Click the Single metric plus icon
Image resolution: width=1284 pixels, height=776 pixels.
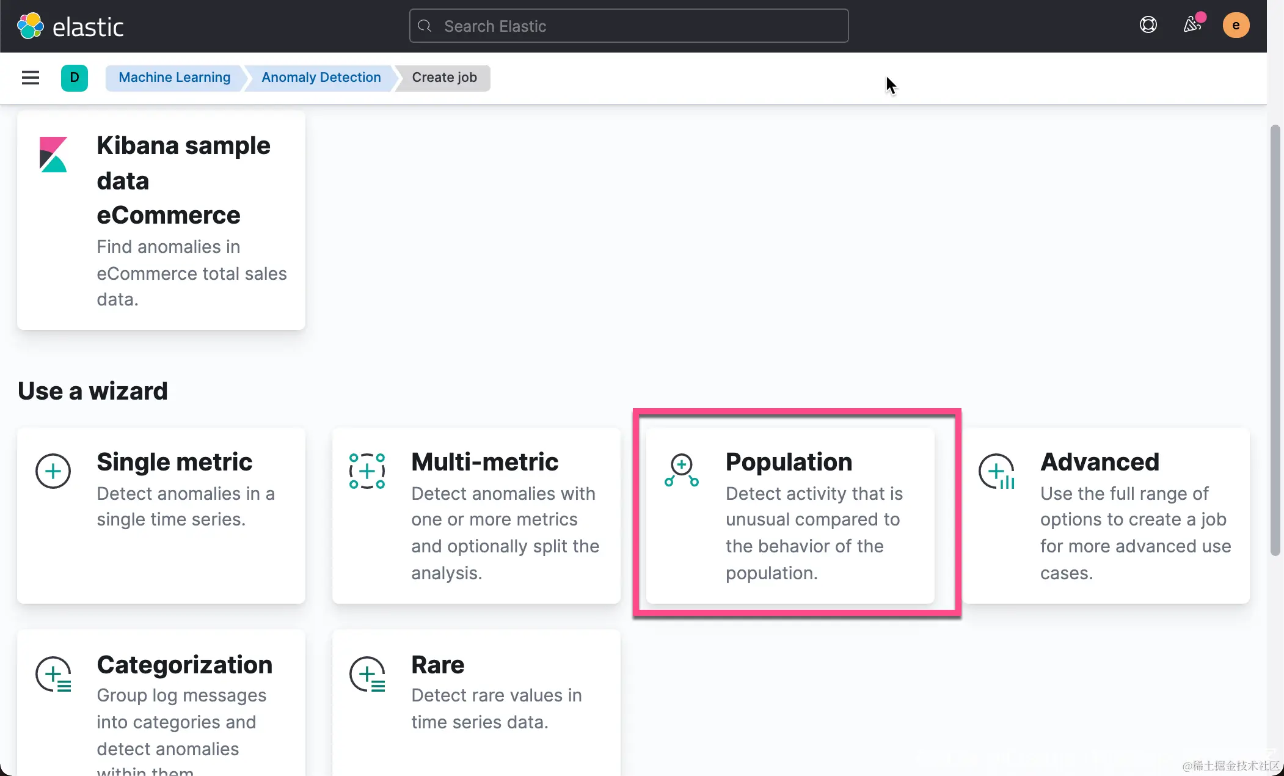point(53,471)
